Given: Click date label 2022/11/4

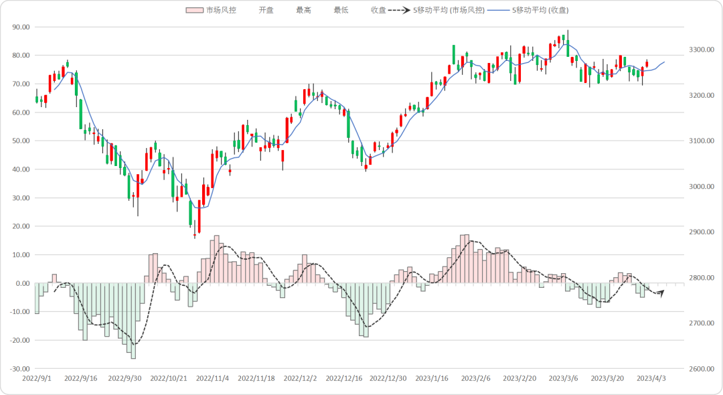Looking at the screenshot, I should [x=213, y=378].
